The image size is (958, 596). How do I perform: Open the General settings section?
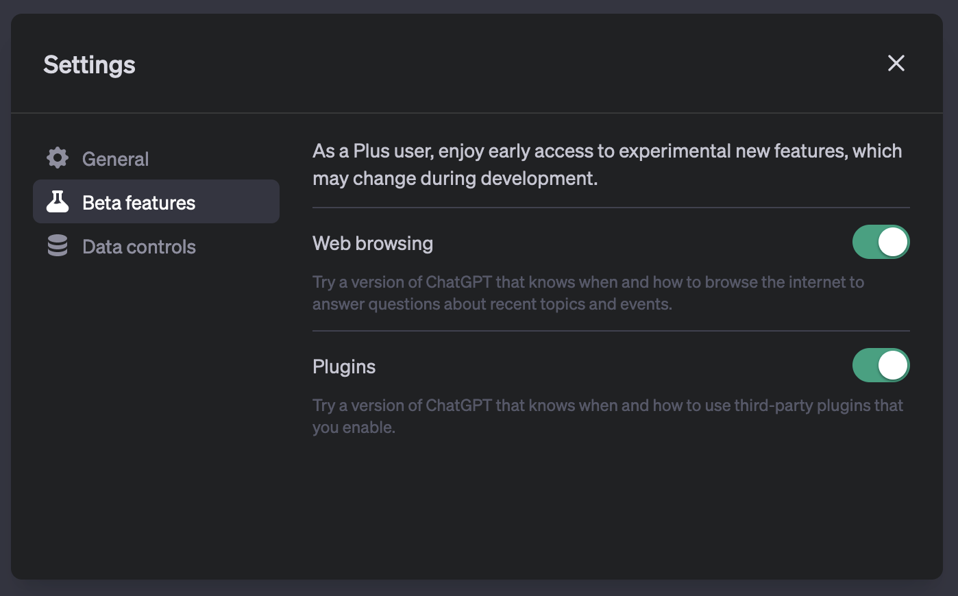click(115, 158)
